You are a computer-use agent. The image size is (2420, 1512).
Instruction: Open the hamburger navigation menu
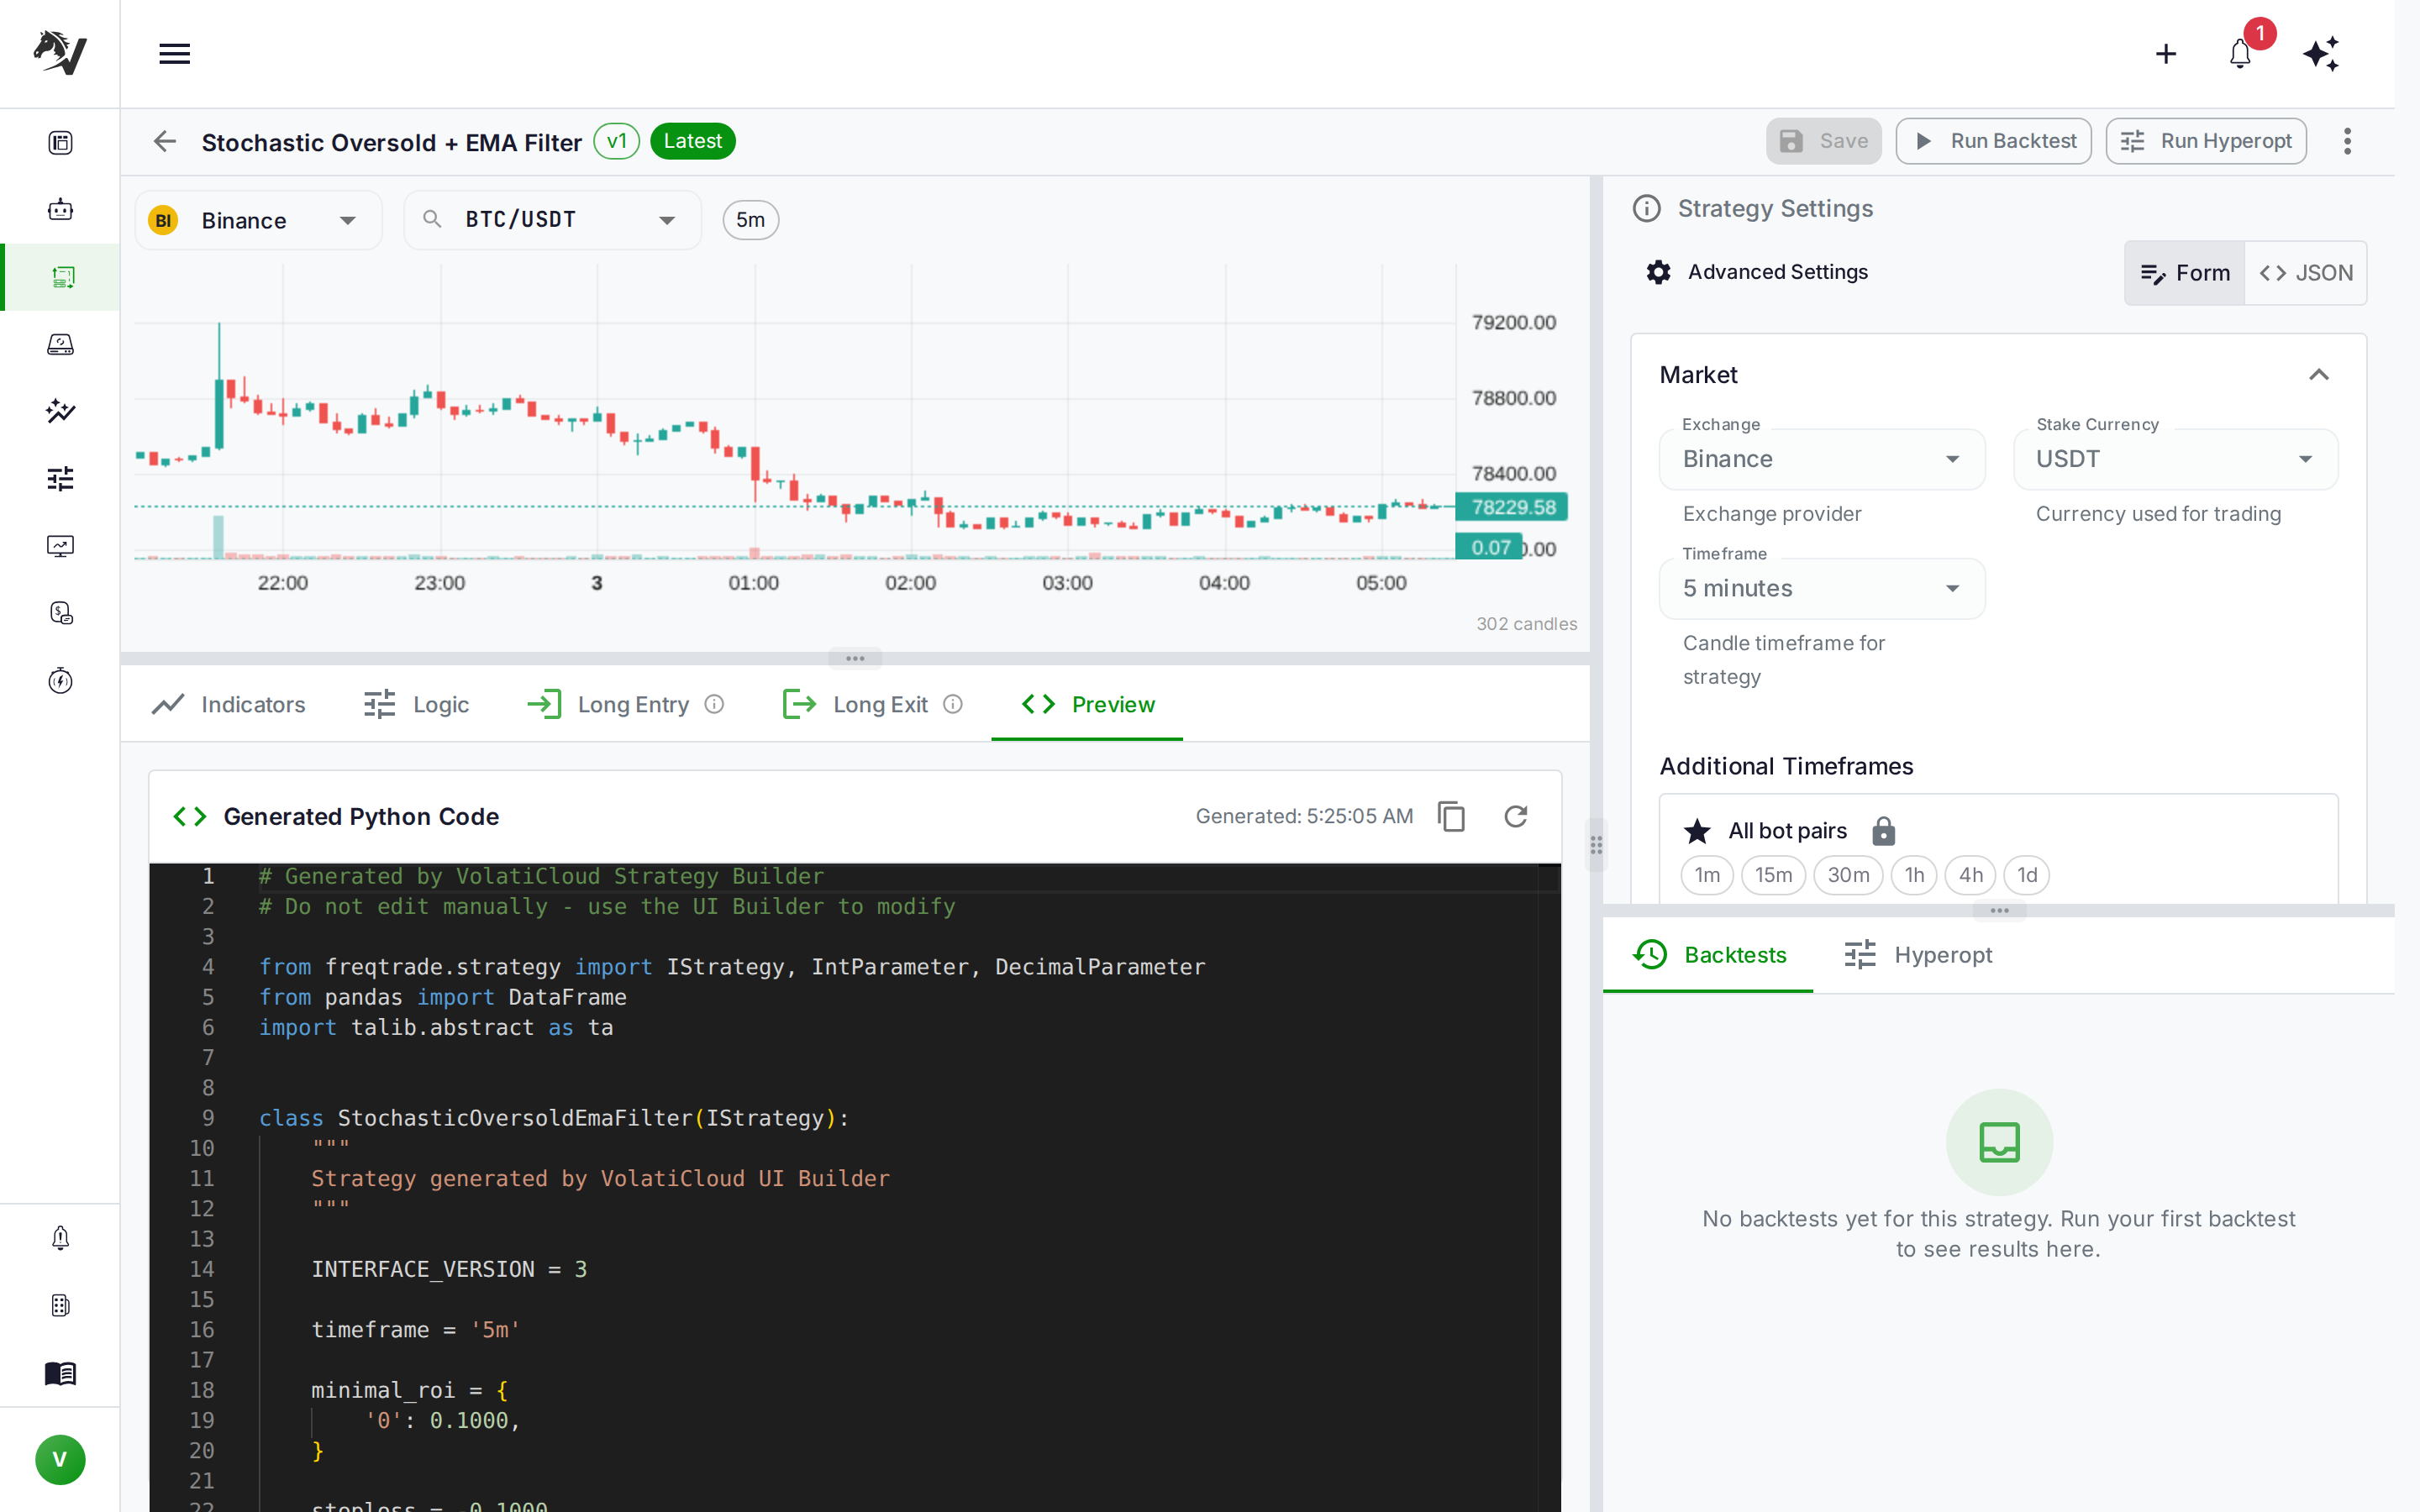pyautogui.click(x=174, y=54)
